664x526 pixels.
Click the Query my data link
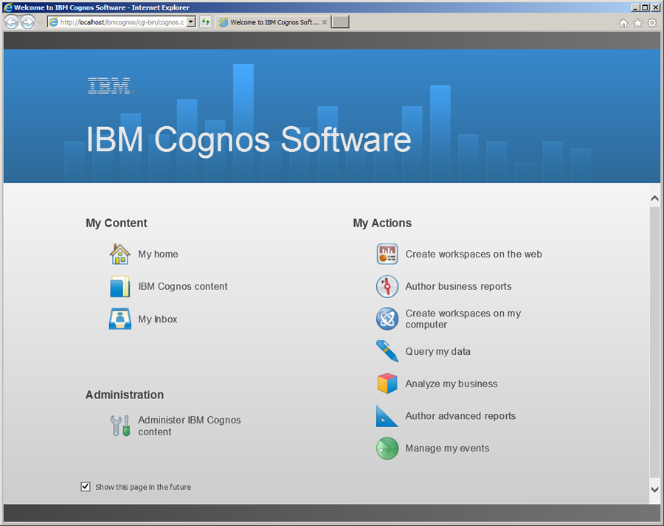(438, 351)
